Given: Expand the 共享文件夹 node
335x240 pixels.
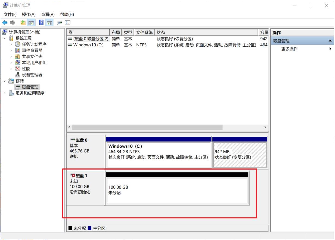Looking at the screenshot, I should pyautogui.click(x=11, y=56).
